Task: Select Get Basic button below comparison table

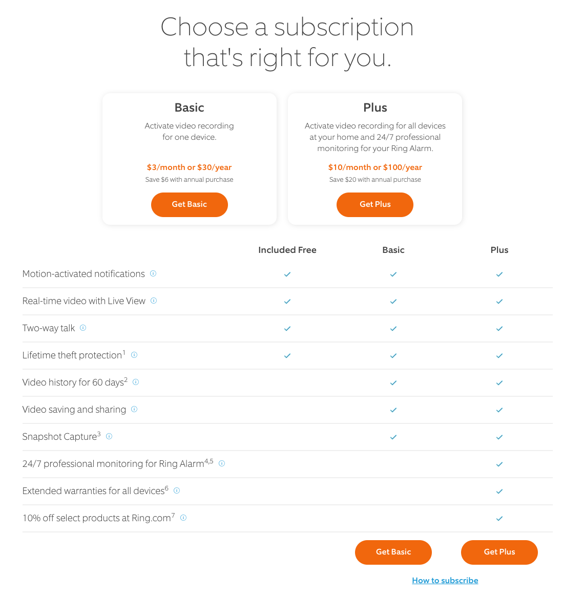Action: [393, 552]
